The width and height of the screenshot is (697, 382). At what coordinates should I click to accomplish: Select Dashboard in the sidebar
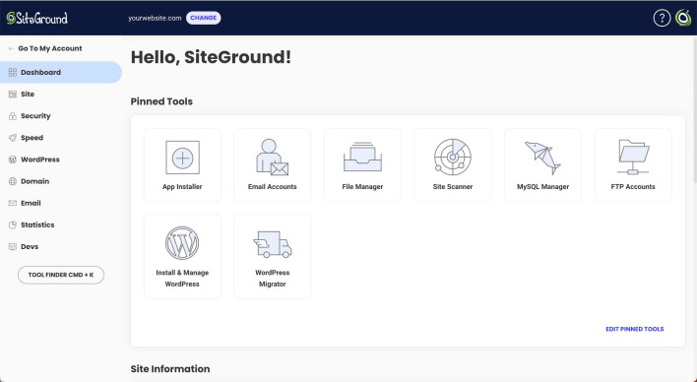pyautogui.click(x=61, y=73)
